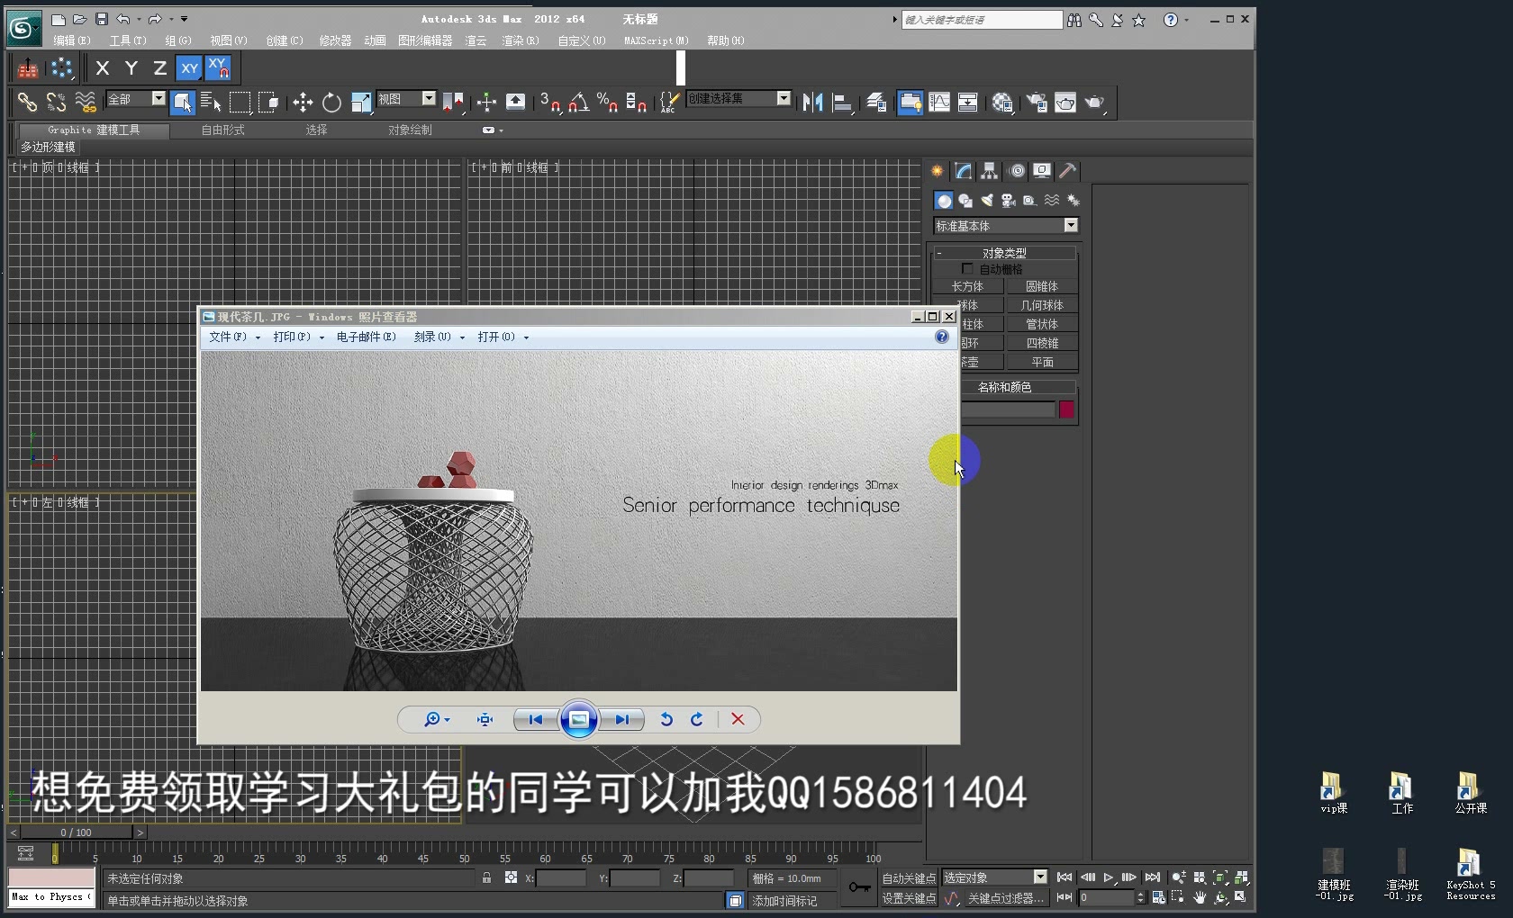
Task: Click the object color swatch
Action: [x=1066, y=409]
